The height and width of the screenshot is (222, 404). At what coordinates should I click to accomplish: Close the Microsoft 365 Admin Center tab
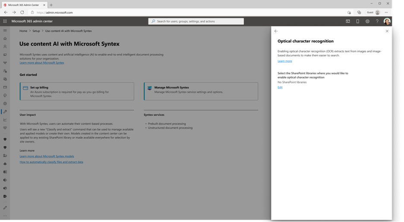point(44,5)
